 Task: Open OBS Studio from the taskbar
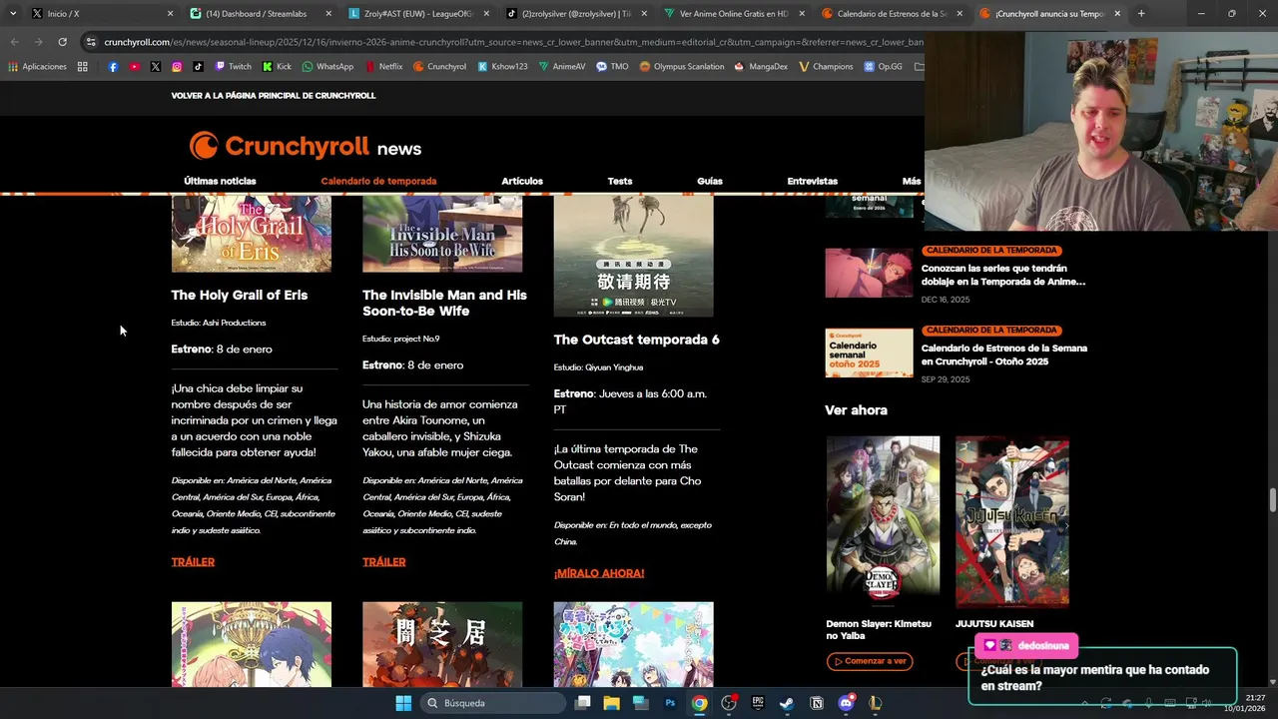pos(729,703)
